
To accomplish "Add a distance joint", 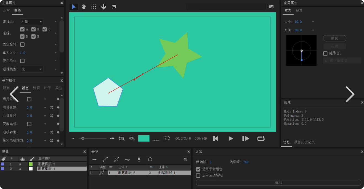I will [94, 159].
